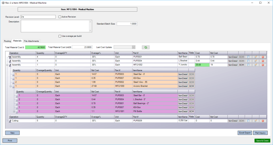Click pencil row selector for PUR5004 Assembly
Screen dimensions: 273x145
tap(10, 61)
